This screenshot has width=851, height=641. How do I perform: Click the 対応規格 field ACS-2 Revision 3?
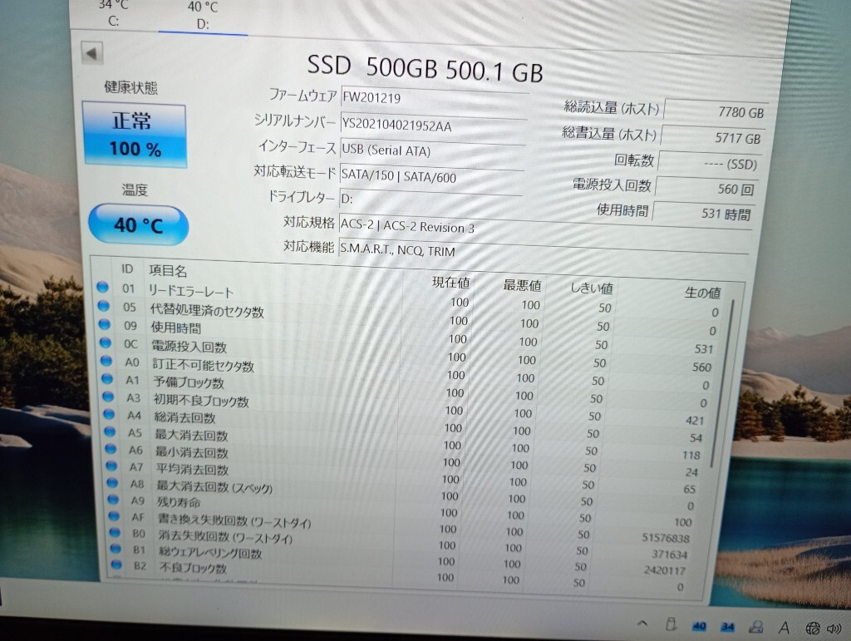545,228
